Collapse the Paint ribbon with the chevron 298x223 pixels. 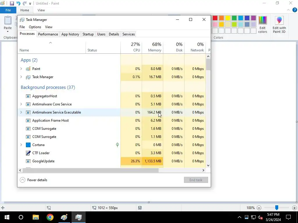click(288, 10)
